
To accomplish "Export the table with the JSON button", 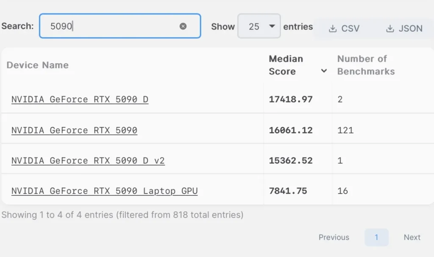I will (x=404, y=28).
